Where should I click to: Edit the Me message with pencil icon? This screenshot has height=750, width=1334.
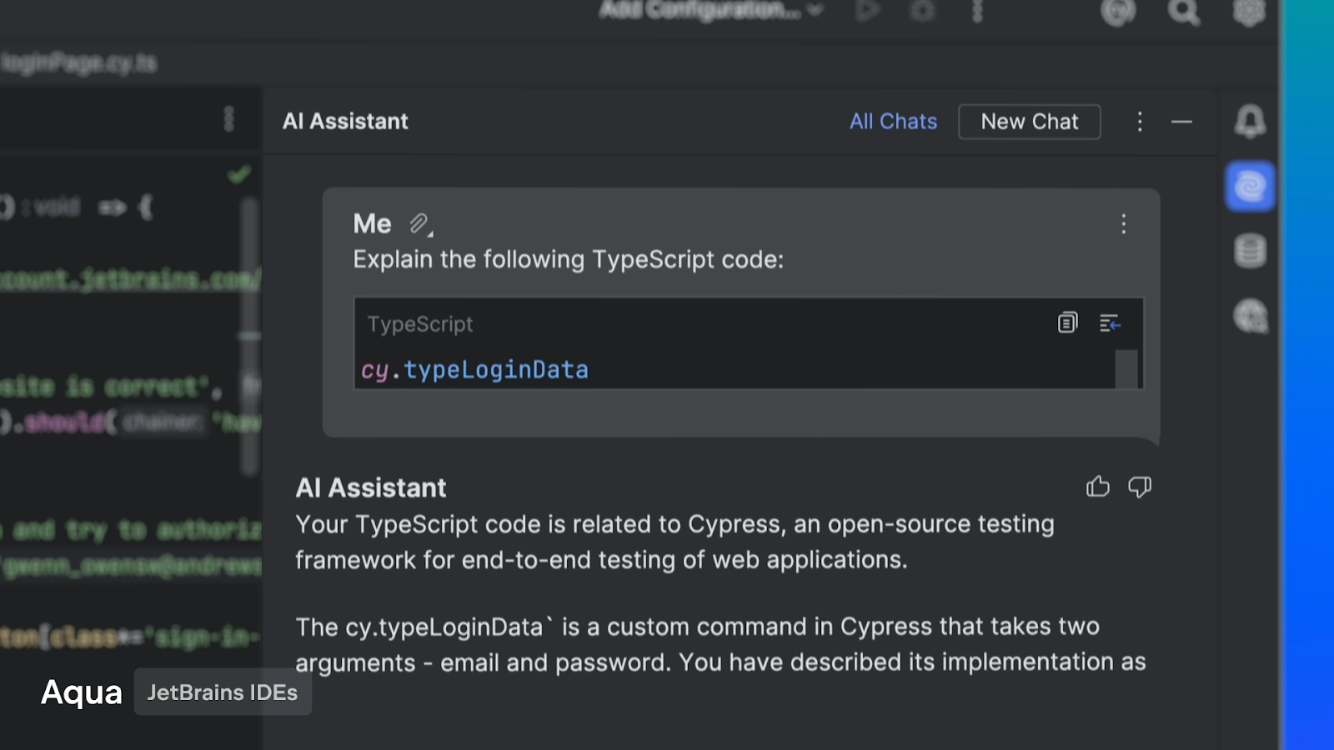coord(420,223)
